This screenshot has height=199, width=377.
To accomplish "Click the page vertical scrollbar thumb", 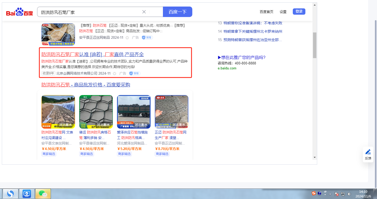I will tap(315, 45).
